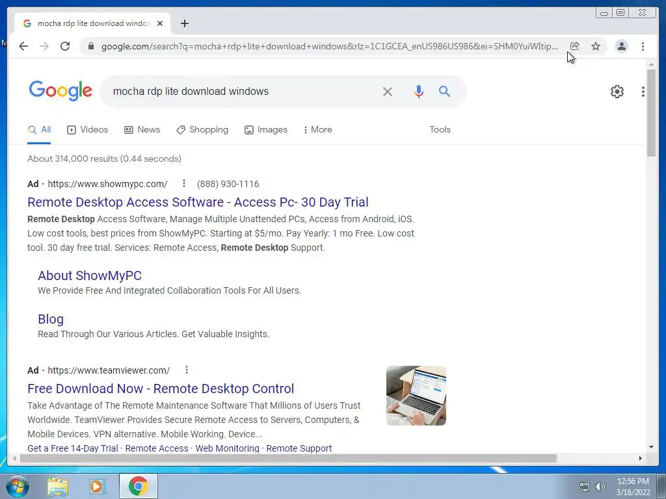Open a new tab with plus button
The image size is (666, 499).
(184, 23)
